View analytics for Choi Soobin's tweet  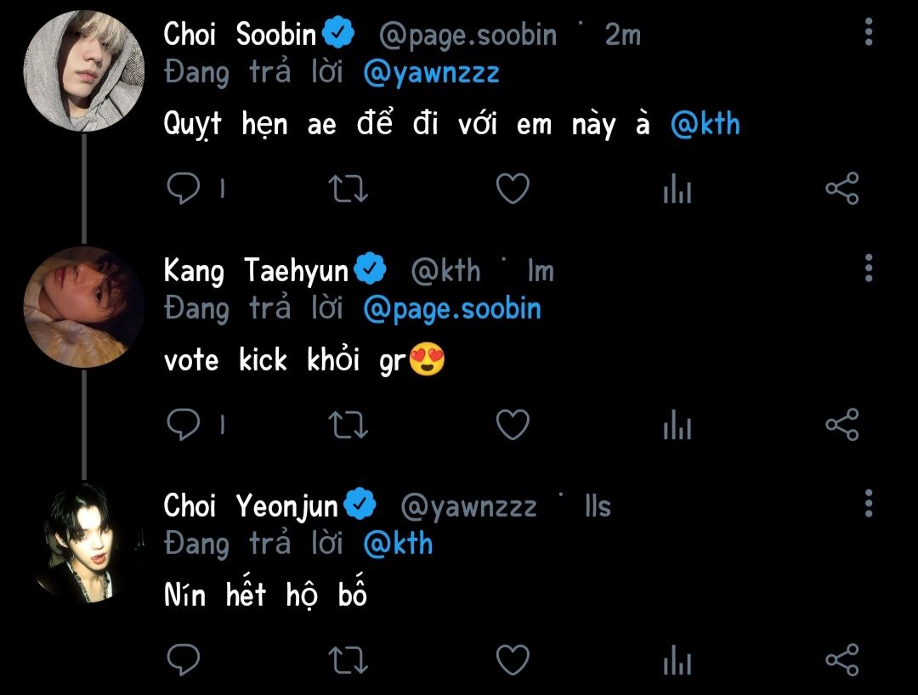click(x=677, y=190)
